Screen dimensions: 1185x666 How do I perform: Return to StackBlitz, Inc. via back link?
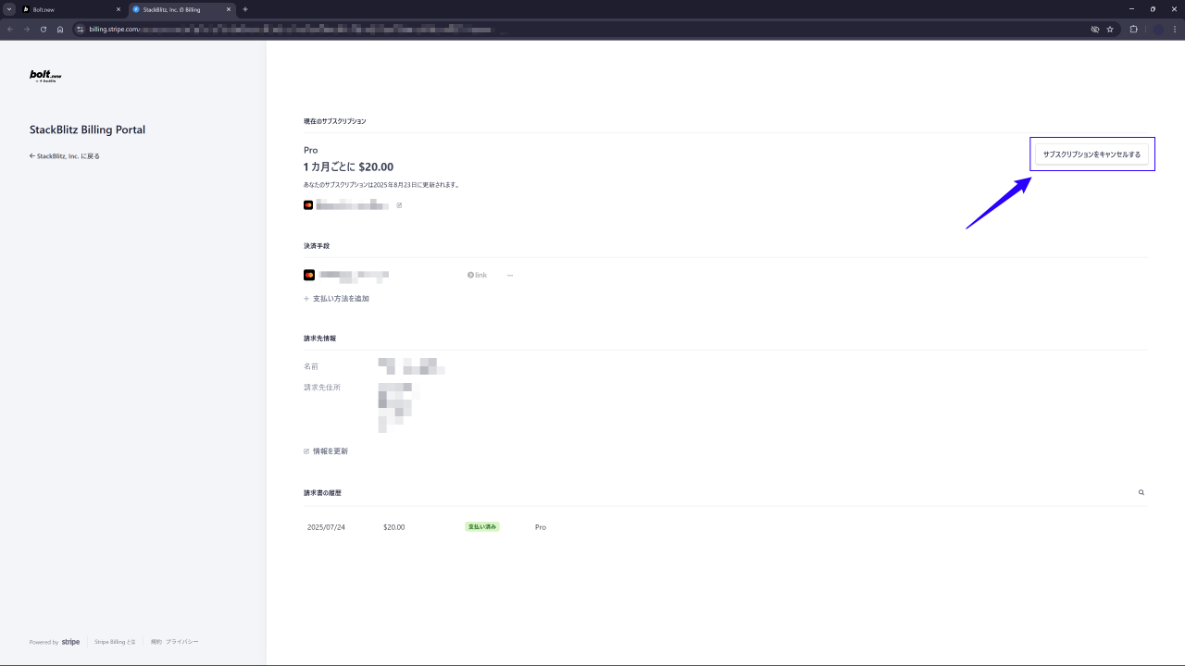pos(65,156)
